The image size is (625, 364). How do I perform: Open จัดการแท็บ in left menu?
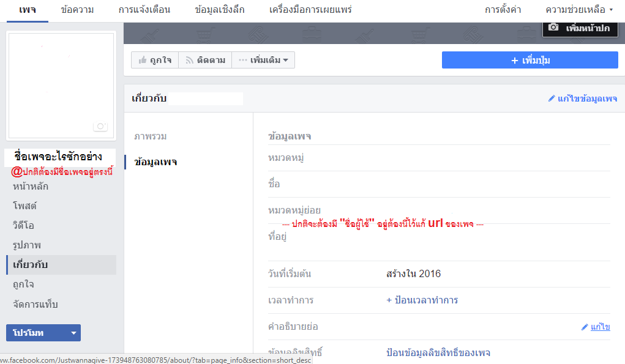(x=36, y=304)
